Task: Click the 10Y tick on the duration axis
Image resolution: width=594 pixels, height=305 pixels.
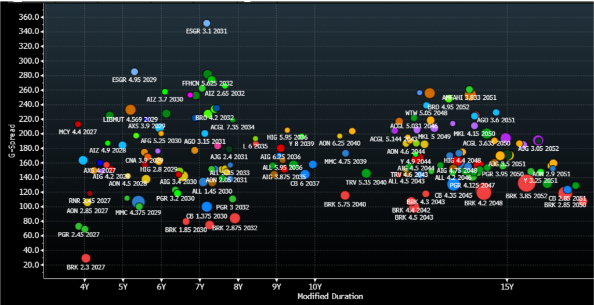Action: coord(315,286)
